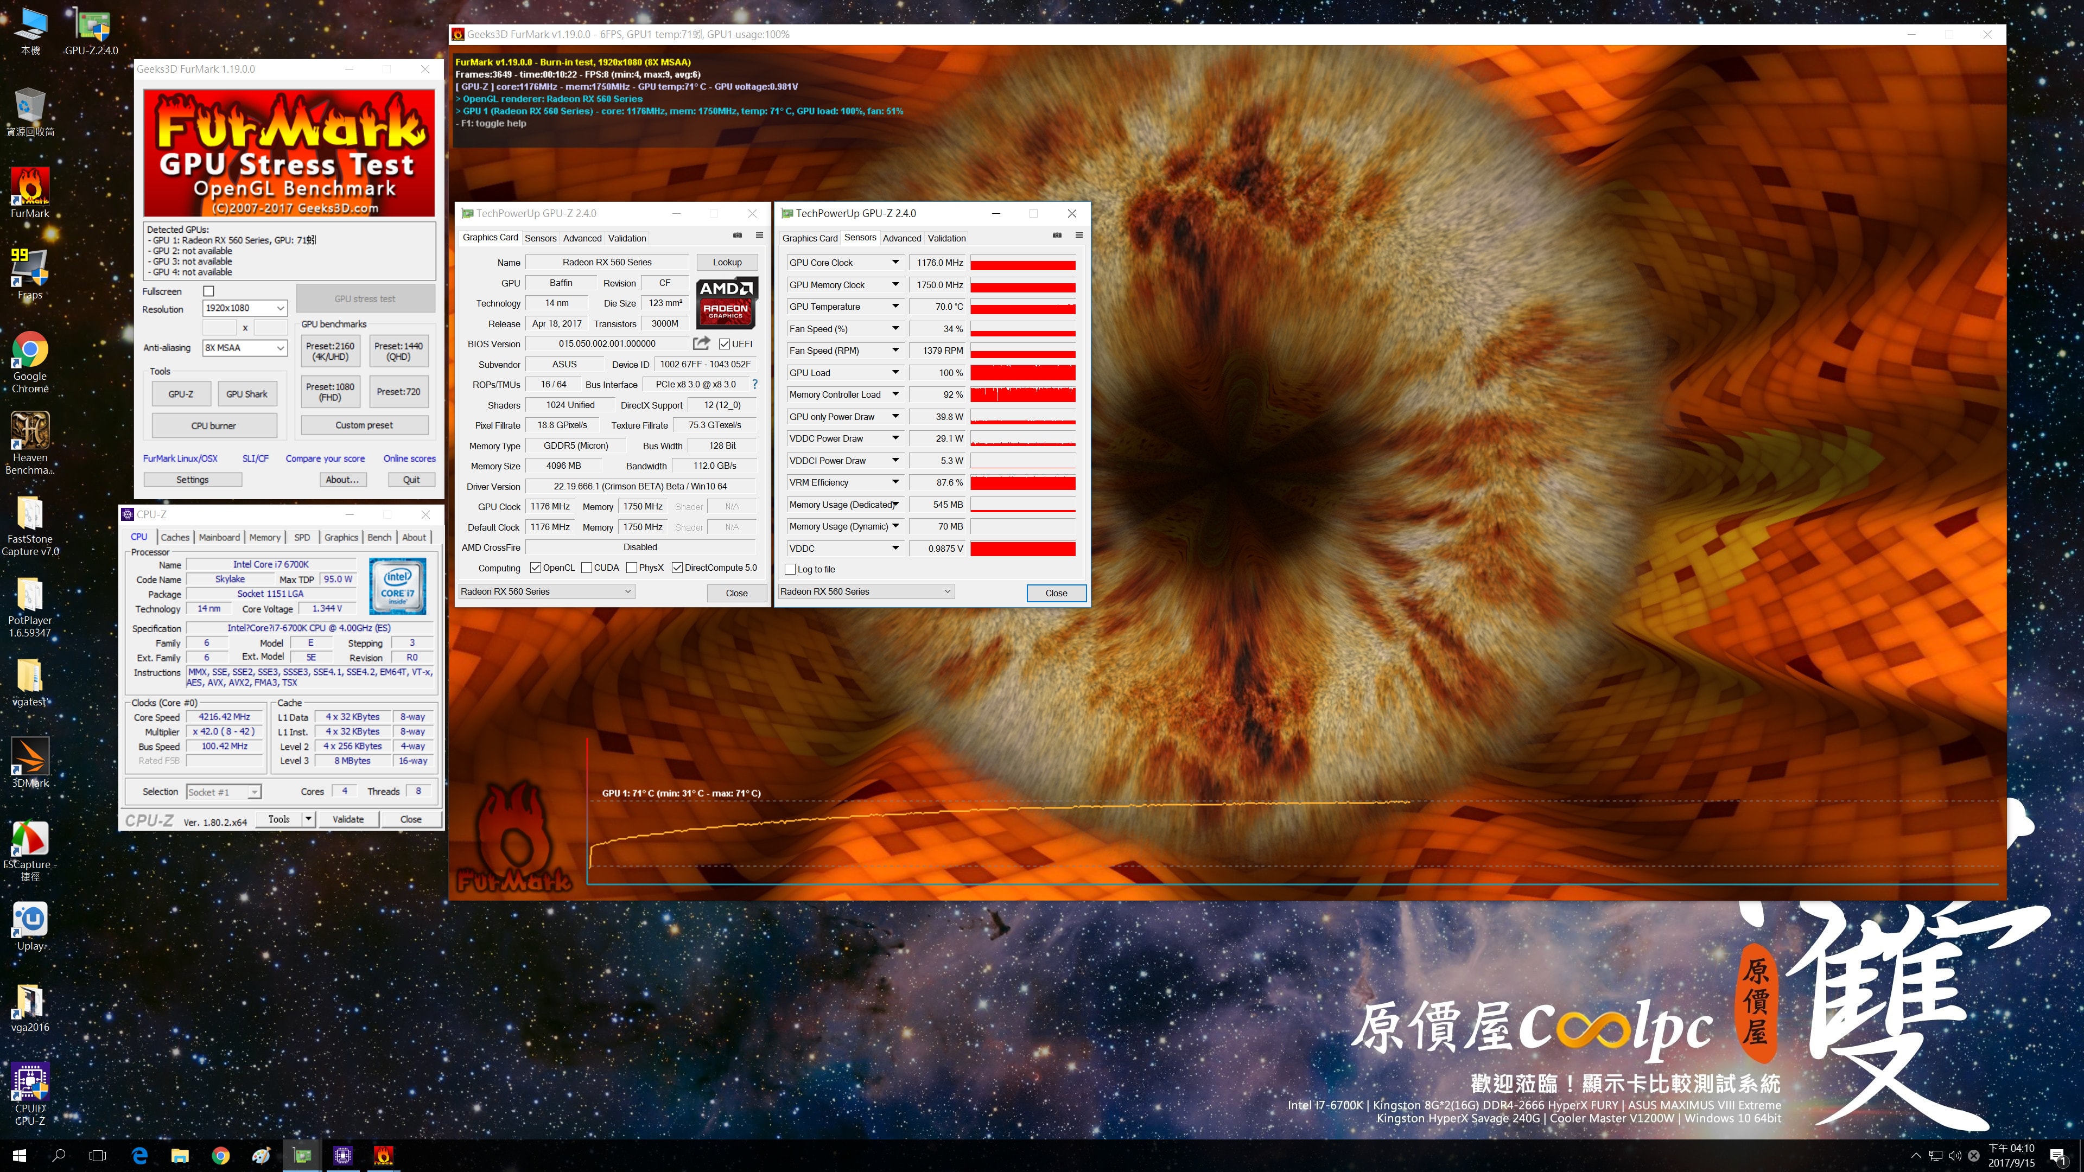Screen dimensions: 2084x1172
Task: Open the Anti-aliasing 8X MSAA dropdown
Action: (245, 348)
